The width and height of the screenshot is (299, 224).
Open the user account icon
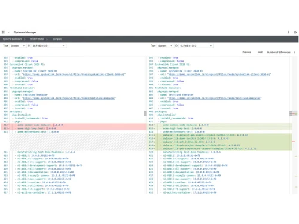(295, 32)
